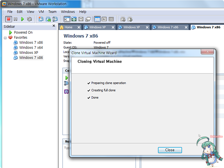The image size is (224, 168).
Task: Click the VMware Workstation title bar icon
Action: point(4,4)
